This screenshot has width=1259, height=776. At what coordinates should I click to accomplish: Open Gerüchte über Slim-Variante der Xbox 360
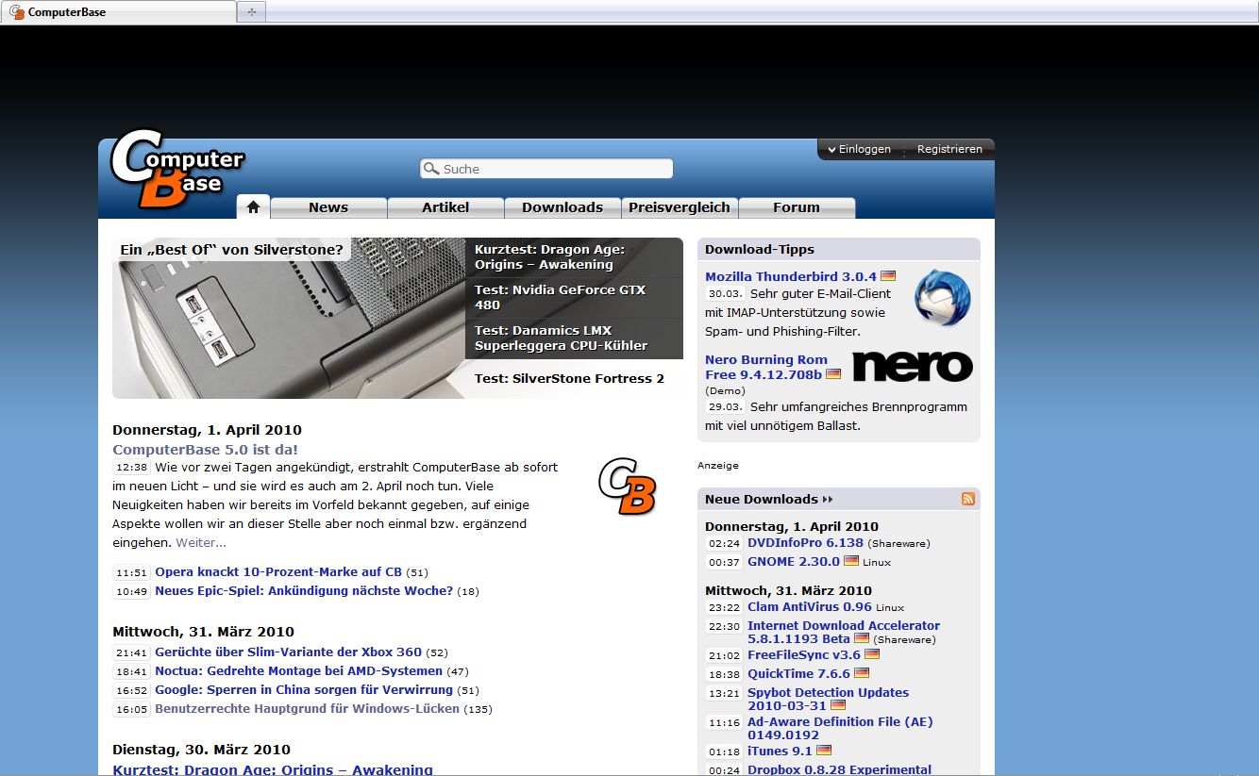pos(288,652)
